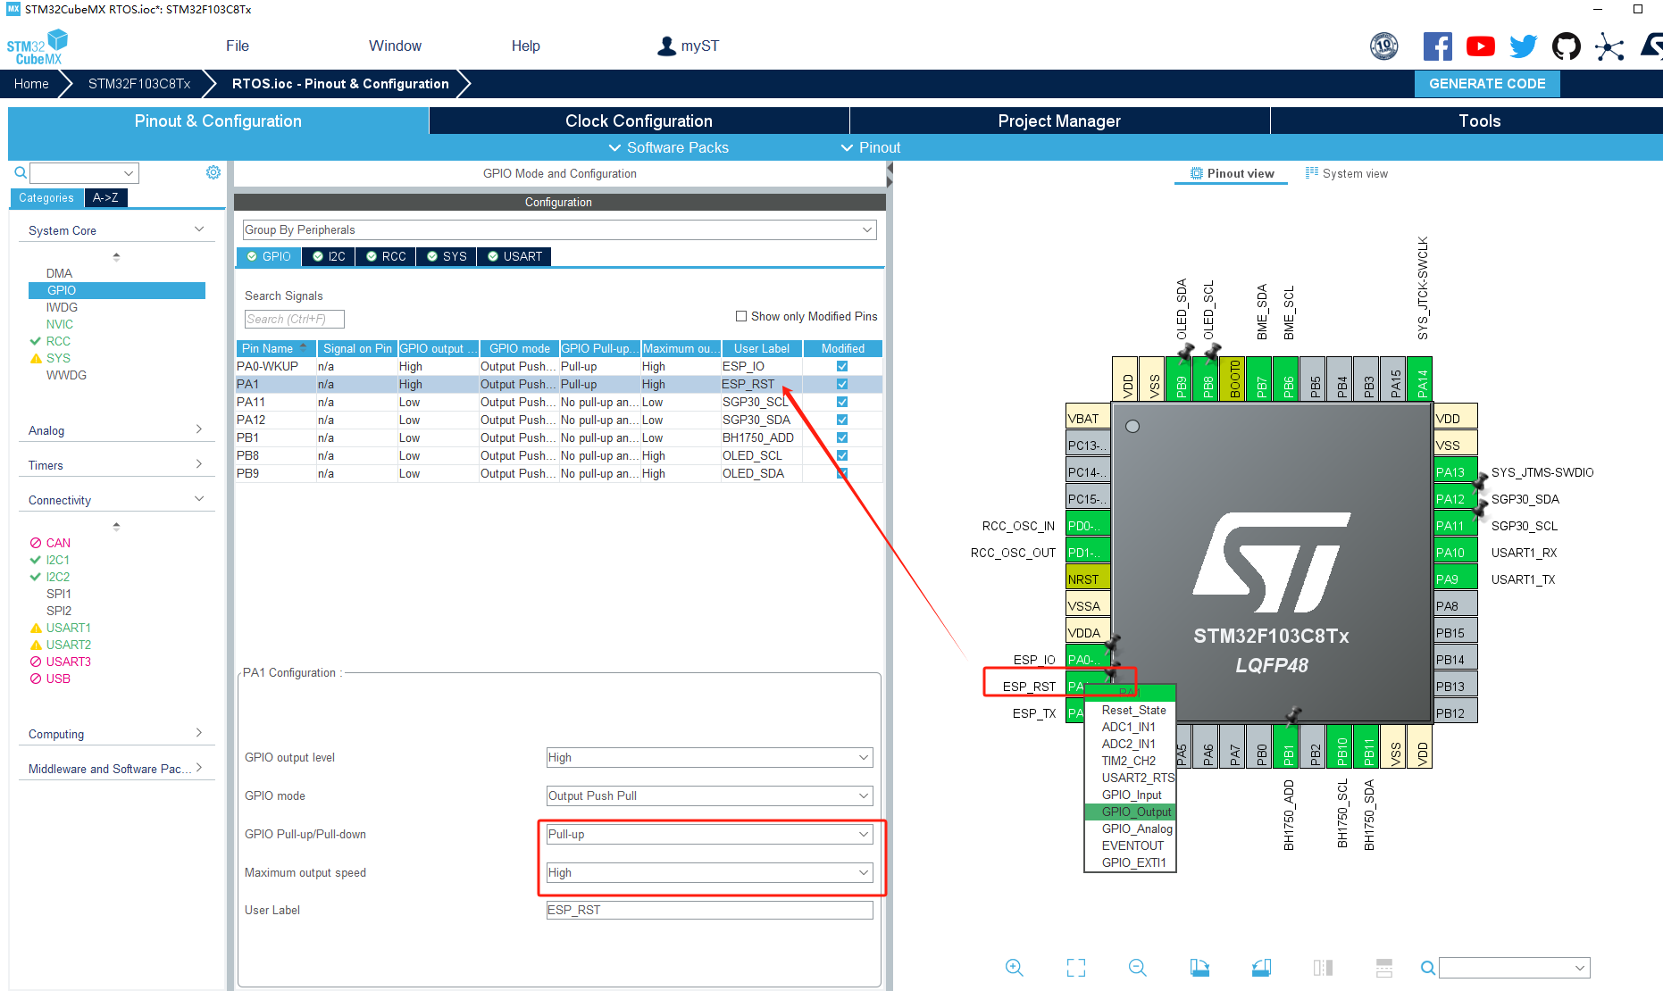Click the best-fit icon below the pinout
Image resolution: width=1663 pixels, height=991 pixels.
(1075, 967)
